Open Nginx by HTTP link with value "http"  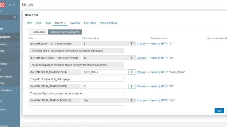tap(159, 100)
